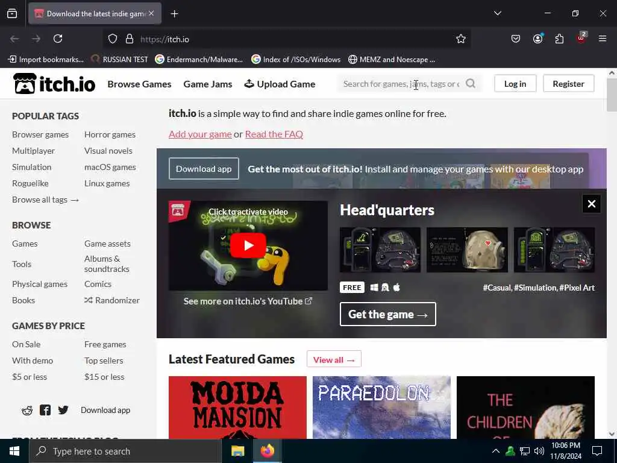Screen dimensions: 617x463
Task: Go back to the previous page
Action: coord(14,39)
